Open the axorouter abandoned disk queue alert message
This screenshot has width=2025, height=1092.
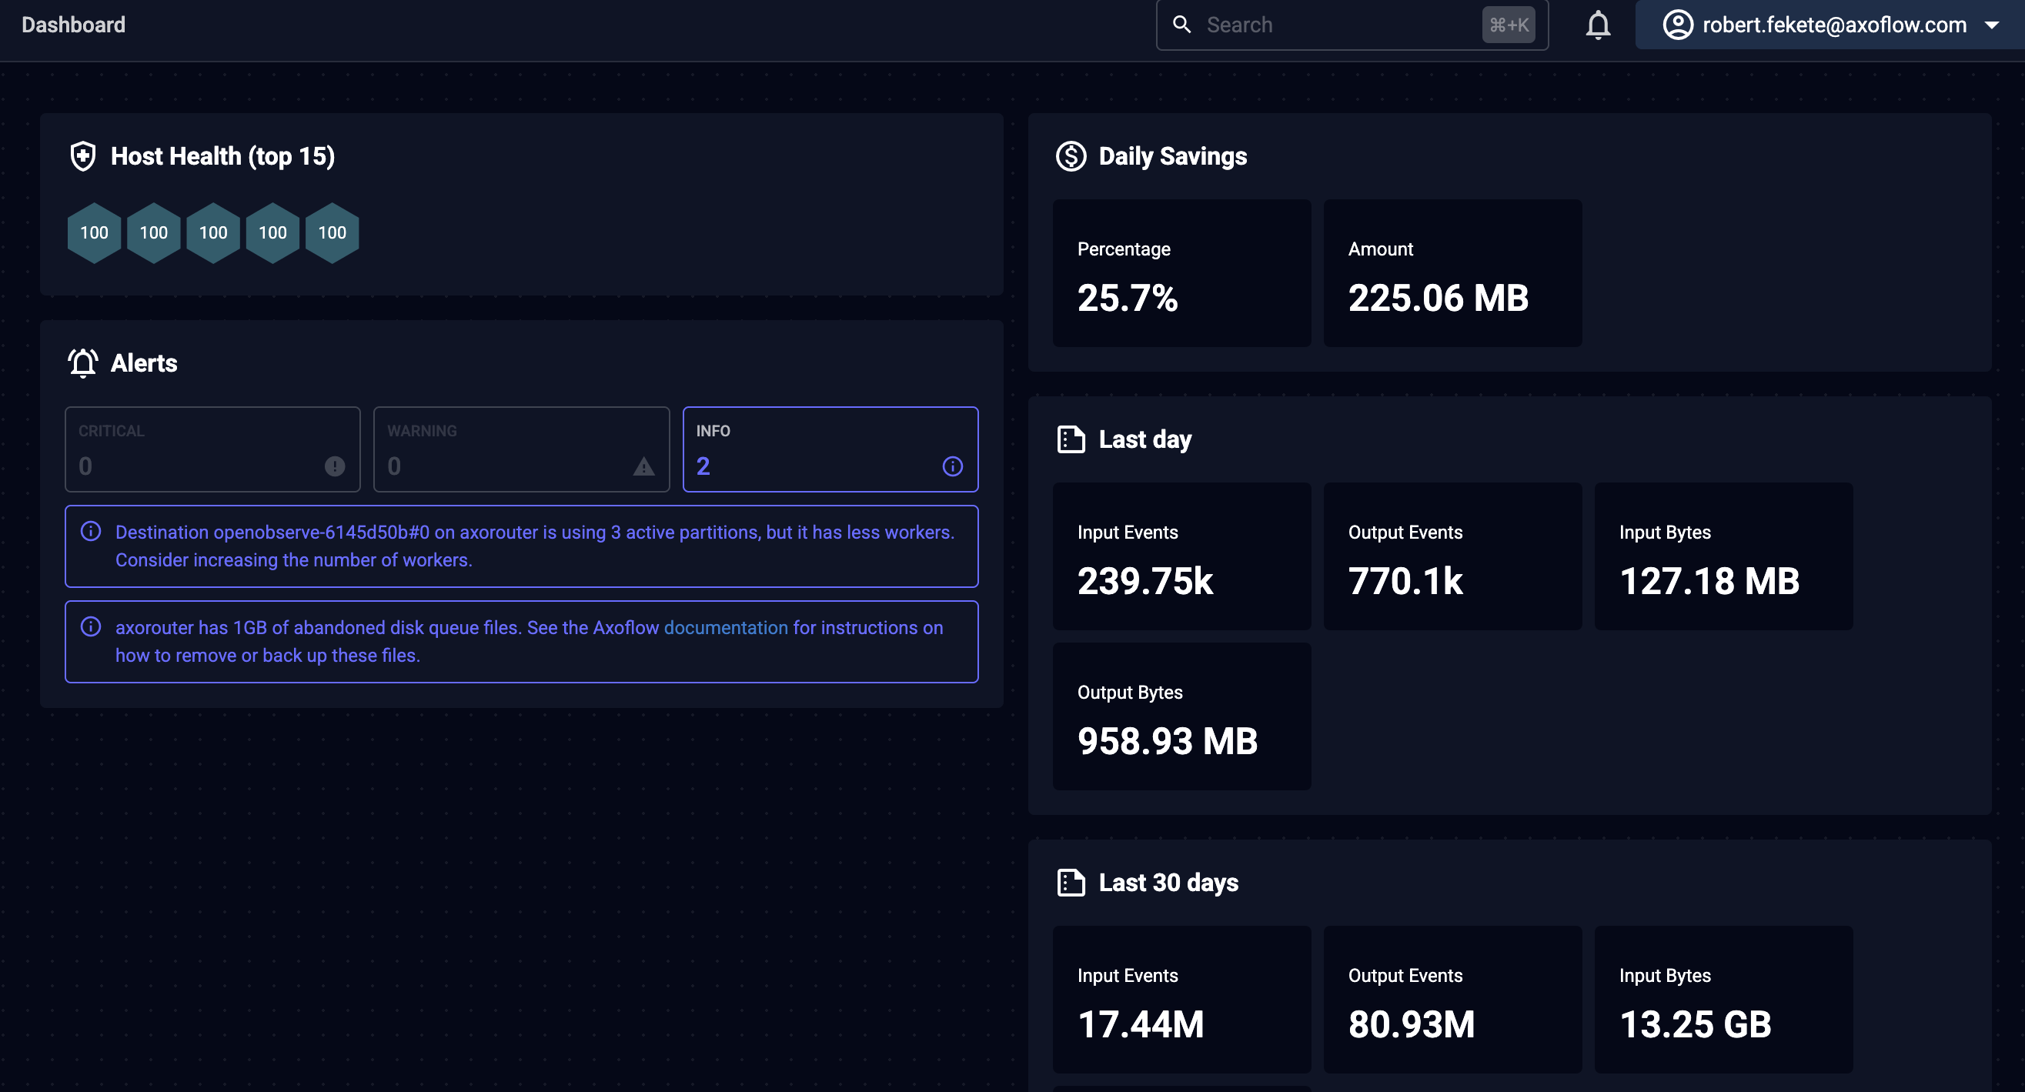coord(521,642)
